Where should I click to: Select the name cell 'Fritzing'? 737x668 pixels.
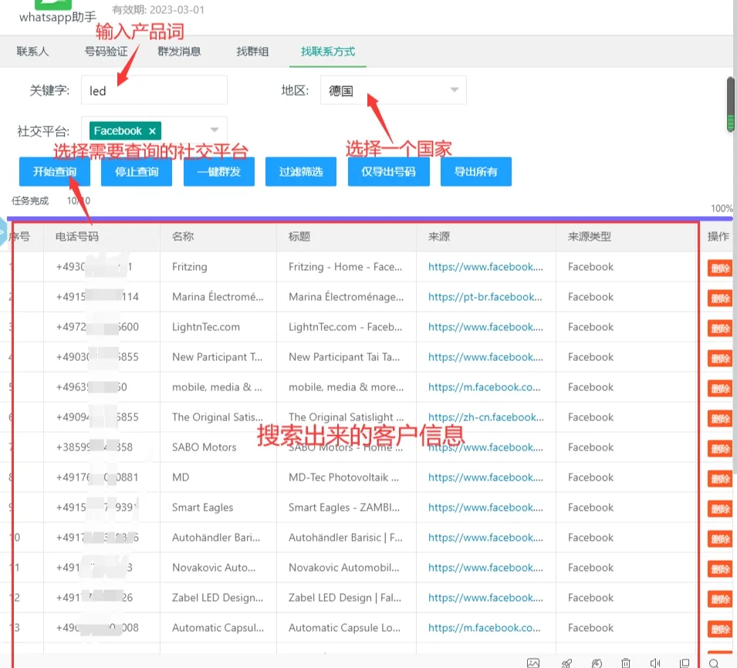click(x=189, y=267)
